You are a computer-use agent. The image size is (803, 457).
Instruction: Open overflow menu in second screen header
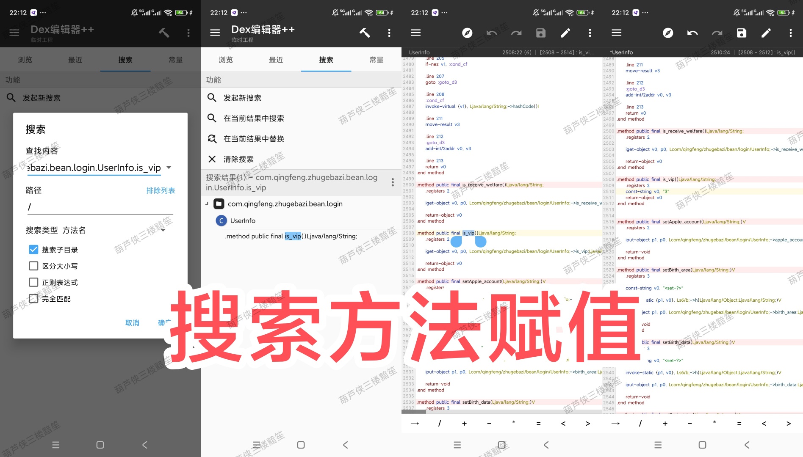coord(389,33)
